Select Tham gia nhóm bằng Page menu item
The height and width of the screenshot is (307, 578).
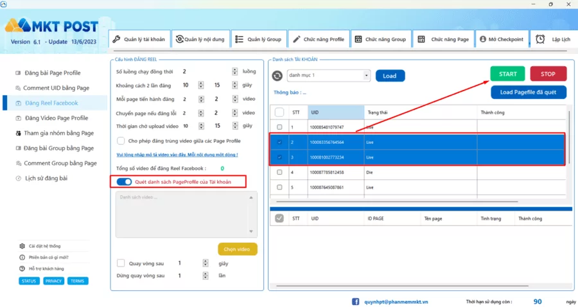(x=58, y=133)
